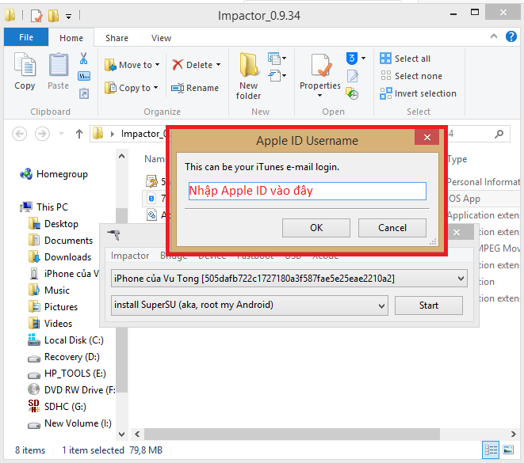Click the Quick Access new folder icon
The height and width of the screenshot is (463, 524).
click(53, 15)
